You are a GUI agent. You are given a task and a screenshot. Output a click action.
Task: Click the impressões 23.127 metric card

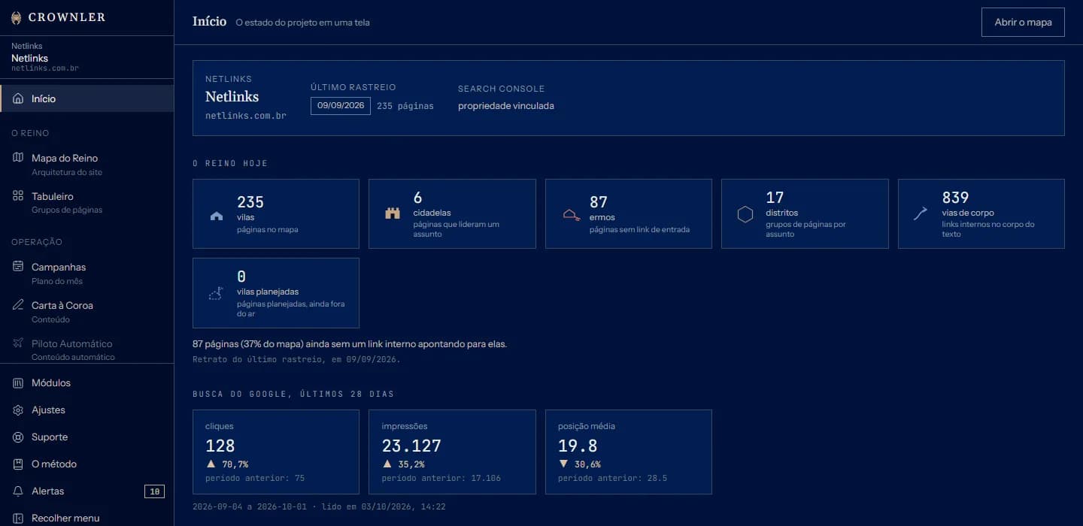pyautogui.click(x=452, y=452)
